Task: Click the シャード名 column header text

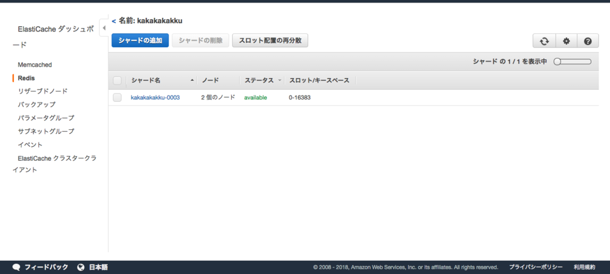Action: (145, 80)
